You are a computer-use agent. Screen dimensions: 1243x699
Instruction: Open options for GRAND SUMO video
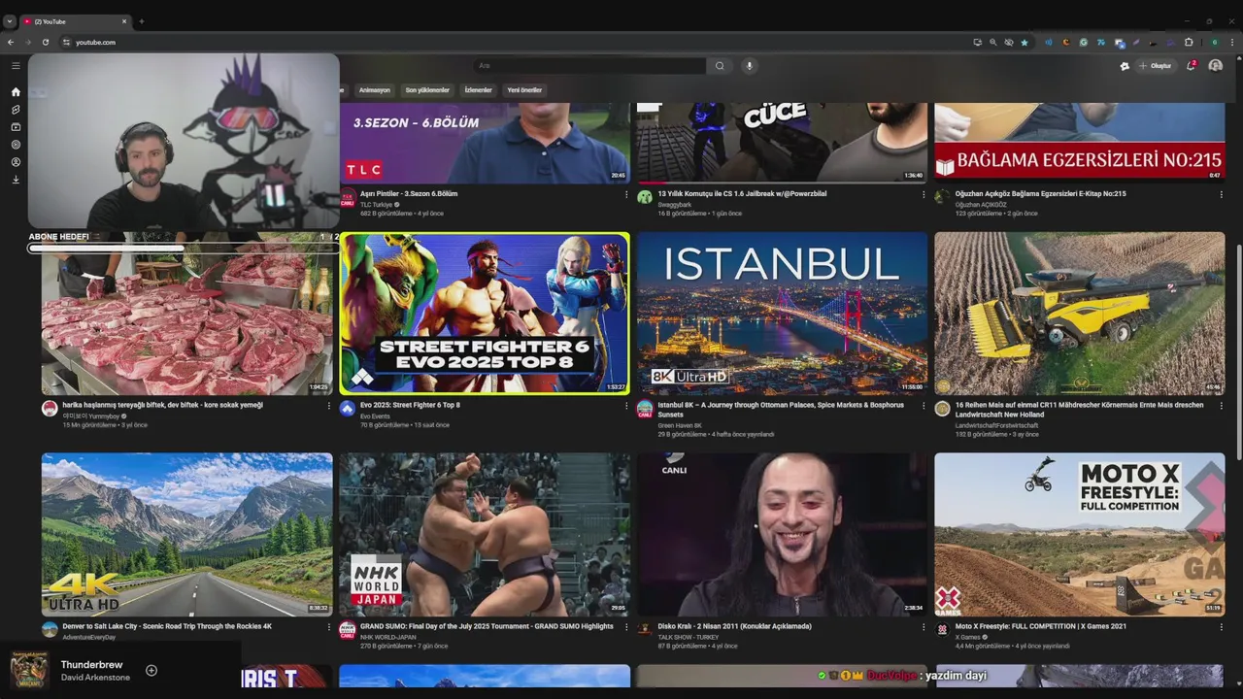(x=626, y=627)
